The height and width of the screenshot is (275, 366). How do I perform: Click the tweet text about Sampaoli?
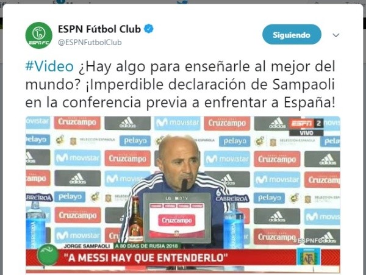point(180,84)
